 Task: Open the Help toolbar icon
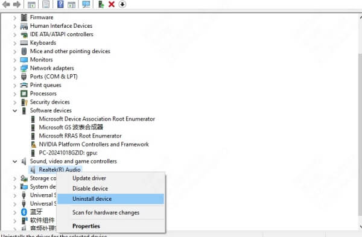(60, 4)
